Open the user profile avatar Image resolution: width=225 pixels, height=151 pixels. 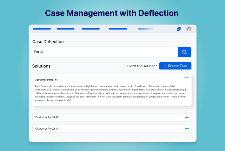pos(189,29)
